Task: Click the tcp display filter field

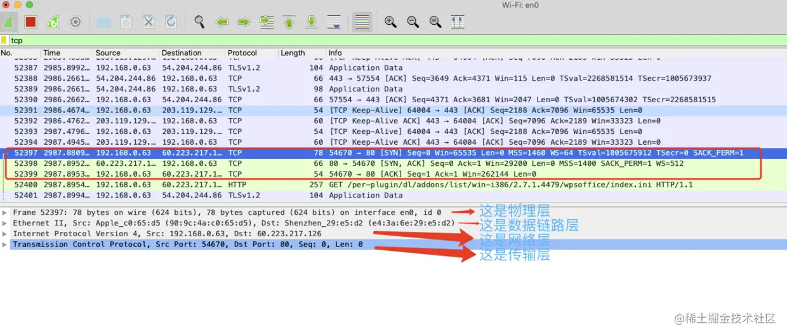Action: [x=397, y=41]
